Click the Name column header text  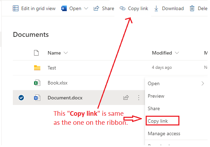point(54,53)
